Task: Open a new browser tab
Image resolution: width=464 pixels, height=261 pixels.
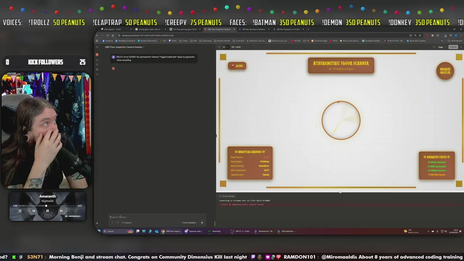Action: 308,29
